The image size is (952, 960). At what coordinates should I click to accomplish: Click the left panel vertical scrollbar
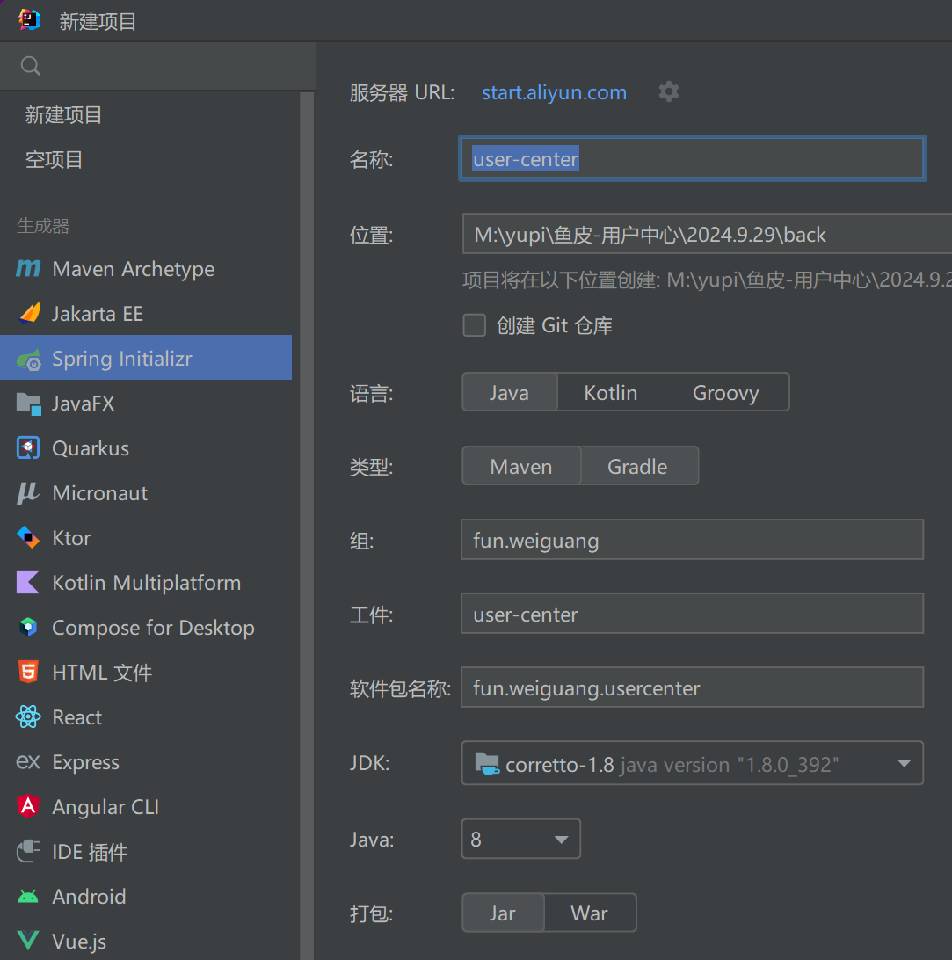click(307, 526)
